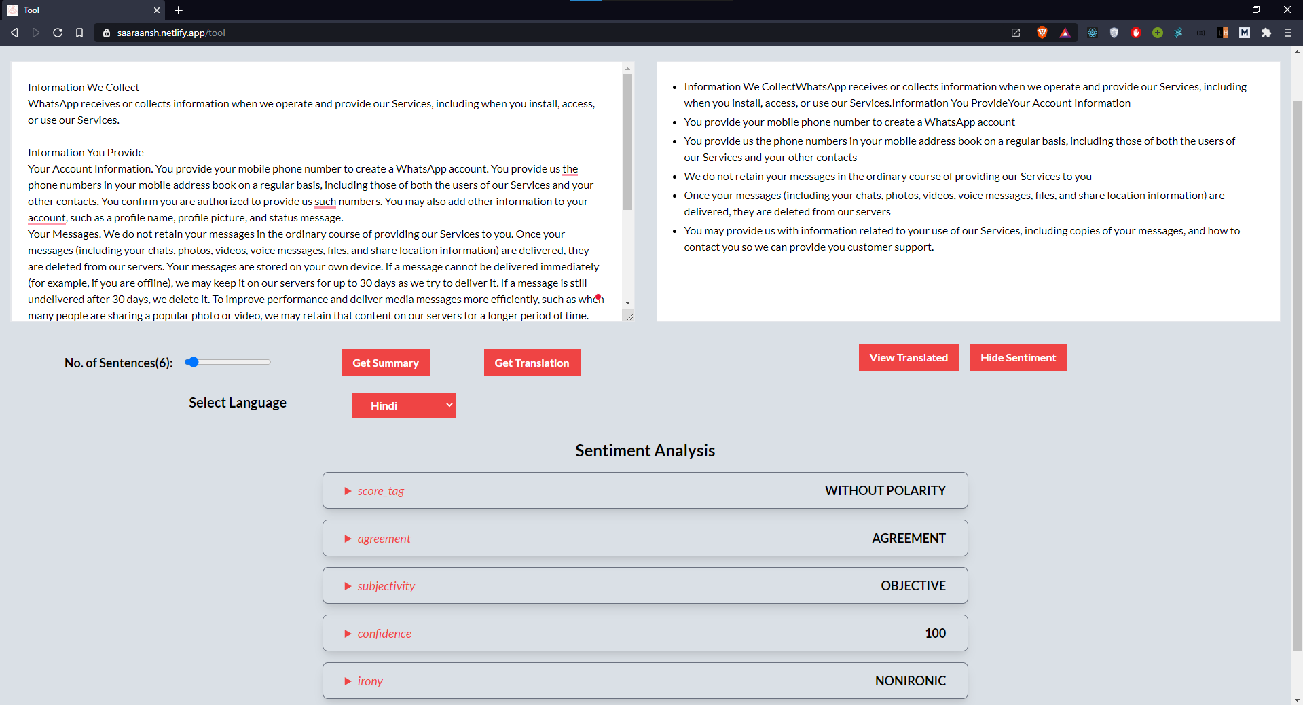Open the React Developer Tools extension
This screenshot has height=705, width=1303.
pyautogui.click(x=1093, y=33)
